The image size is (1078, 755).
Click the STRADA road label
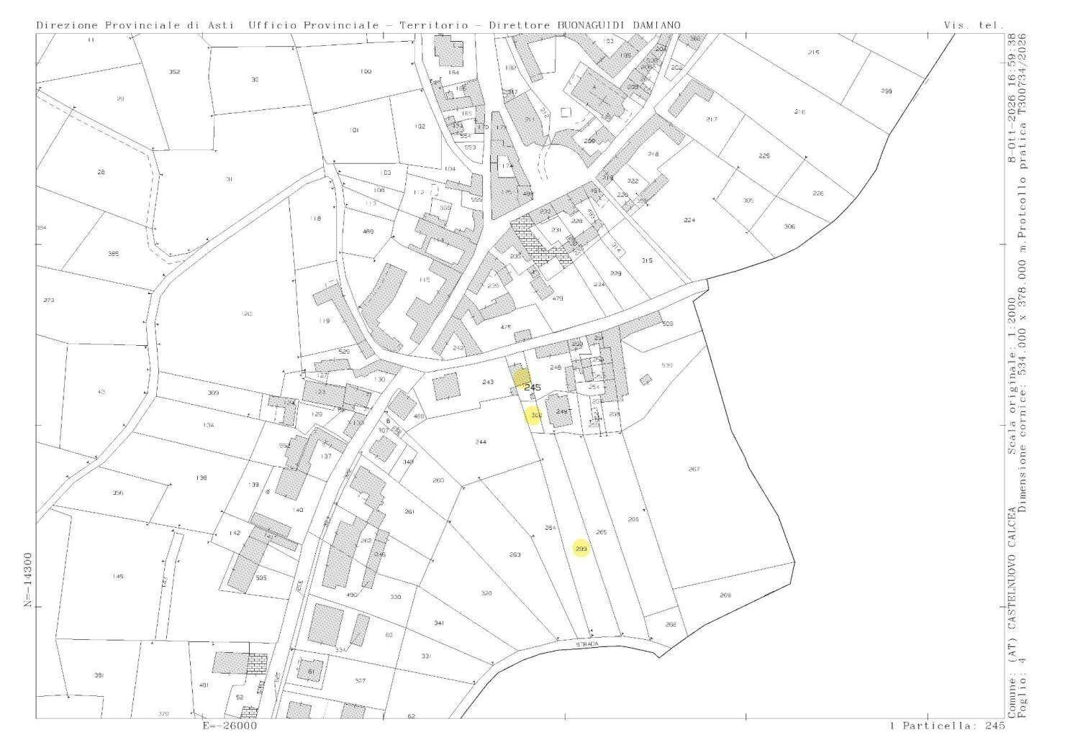586,645
